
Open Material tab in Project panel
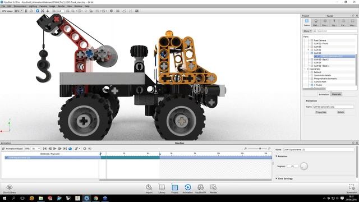pyautogui.click(x=316, y=22)
